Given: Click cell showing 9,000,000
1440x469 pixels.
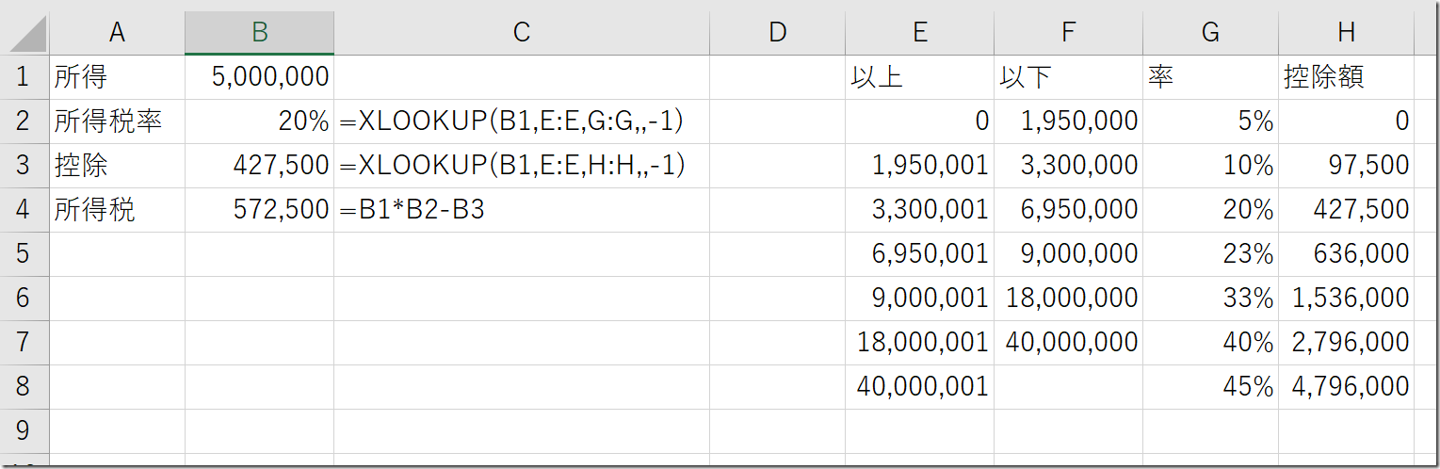Looking at the screenshot, I should click(x=1068, y=254).
